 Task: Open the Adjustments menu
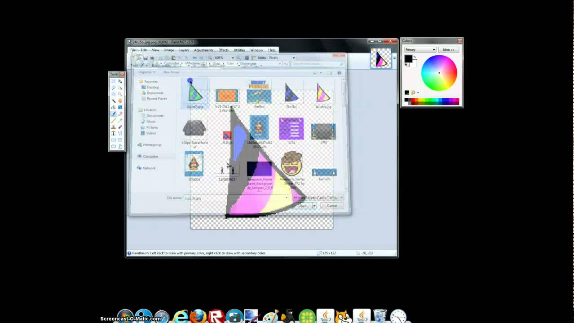coord(203,50)
